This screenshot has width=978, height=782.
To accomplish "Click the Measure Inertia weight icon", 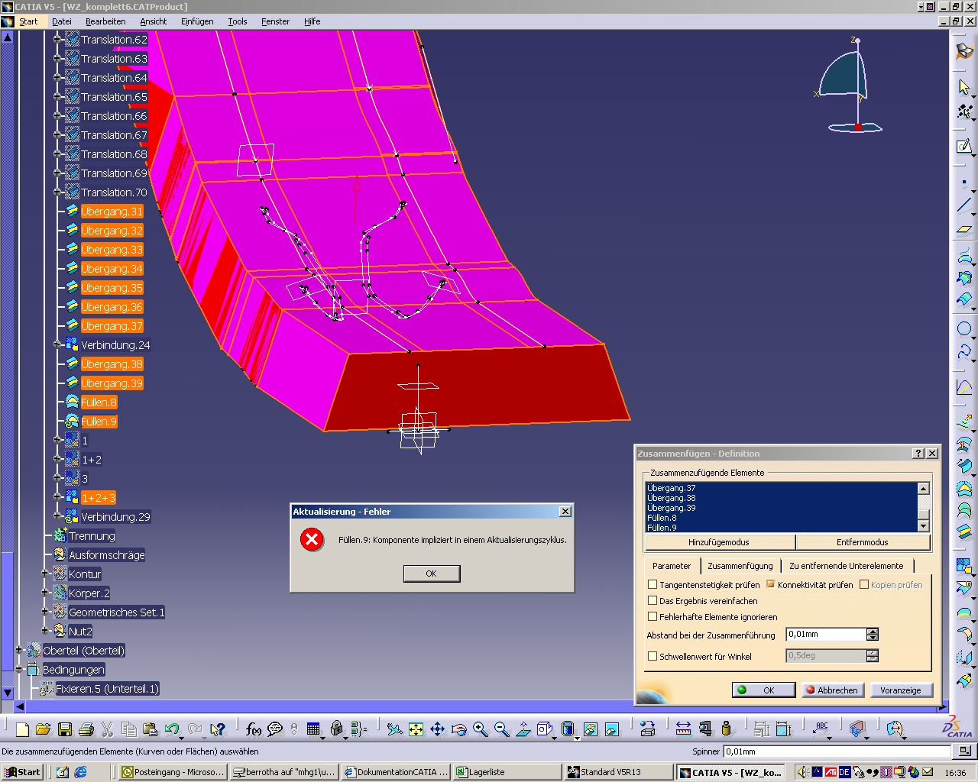I will click(x=726, y=729).
